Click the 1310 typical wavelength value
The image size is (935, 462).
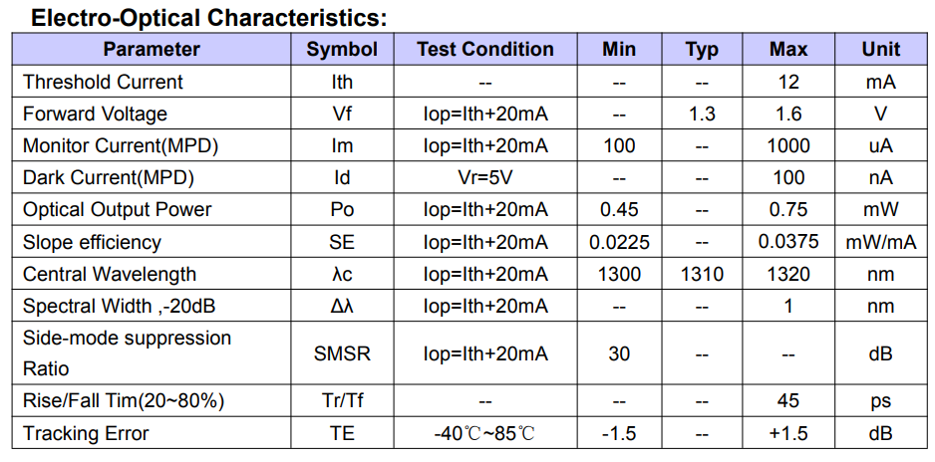point(702,274)
